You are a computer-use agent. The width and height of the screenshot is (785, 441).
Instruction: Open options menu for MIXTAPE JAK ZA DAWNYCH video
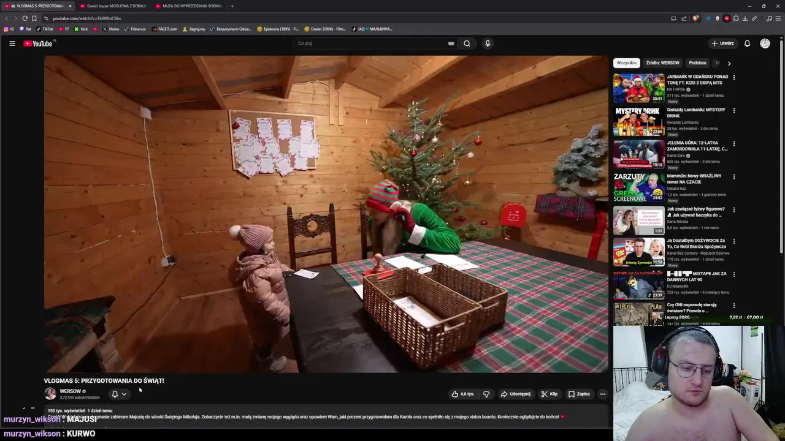pyautogui.click(x=733, y=275)
